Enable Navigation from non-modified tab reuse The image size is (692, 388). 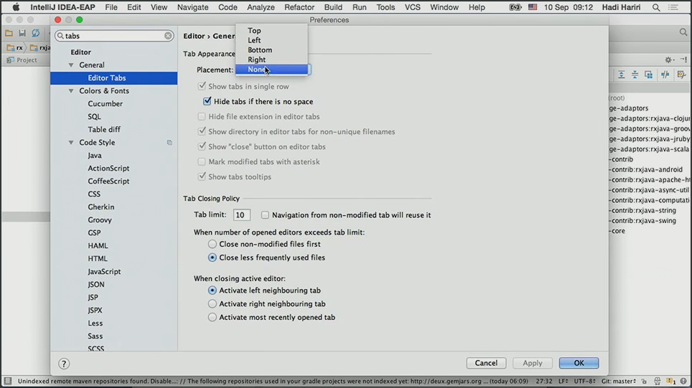265,215
